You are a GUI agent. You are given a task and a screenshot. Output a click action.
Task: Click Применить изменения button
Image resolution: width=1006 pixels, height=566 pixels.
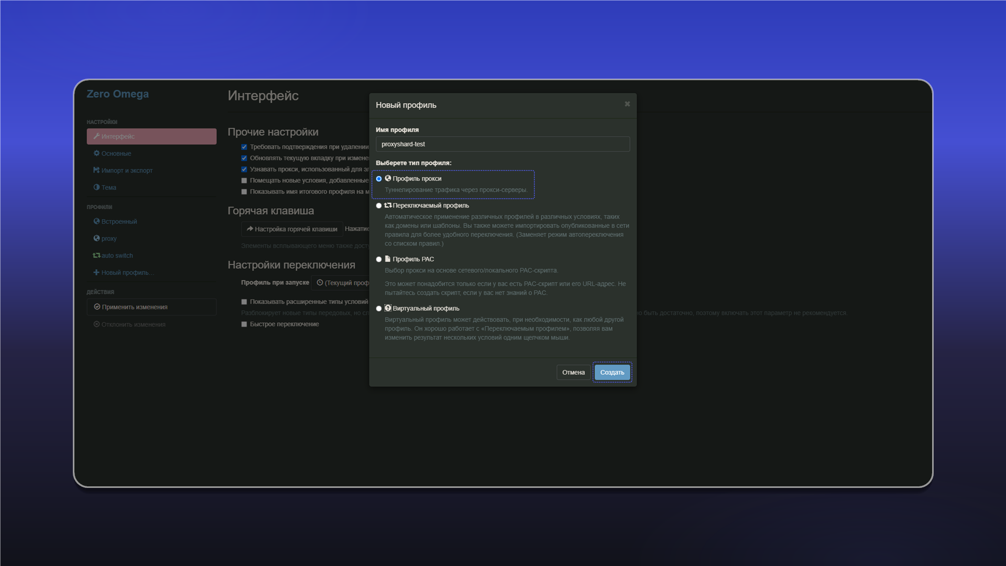[x=151, y=307]
